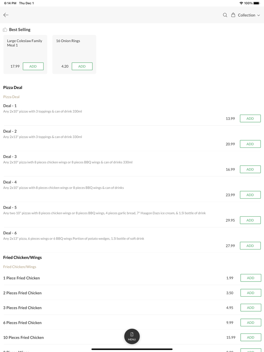Expand the Collection dropdown
This screenshot has width=264, height=352.
pyautogui.click(x=249, y=15)
